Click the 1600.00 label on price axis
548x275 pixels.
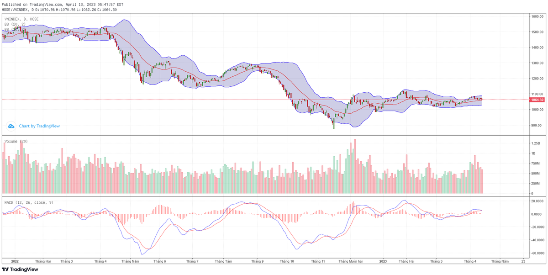click(537, 16)
